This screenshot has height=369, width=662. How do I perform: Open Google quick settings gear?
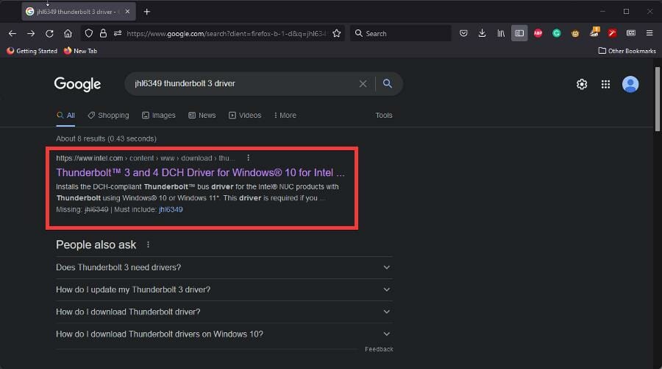[x=582, y=84]
